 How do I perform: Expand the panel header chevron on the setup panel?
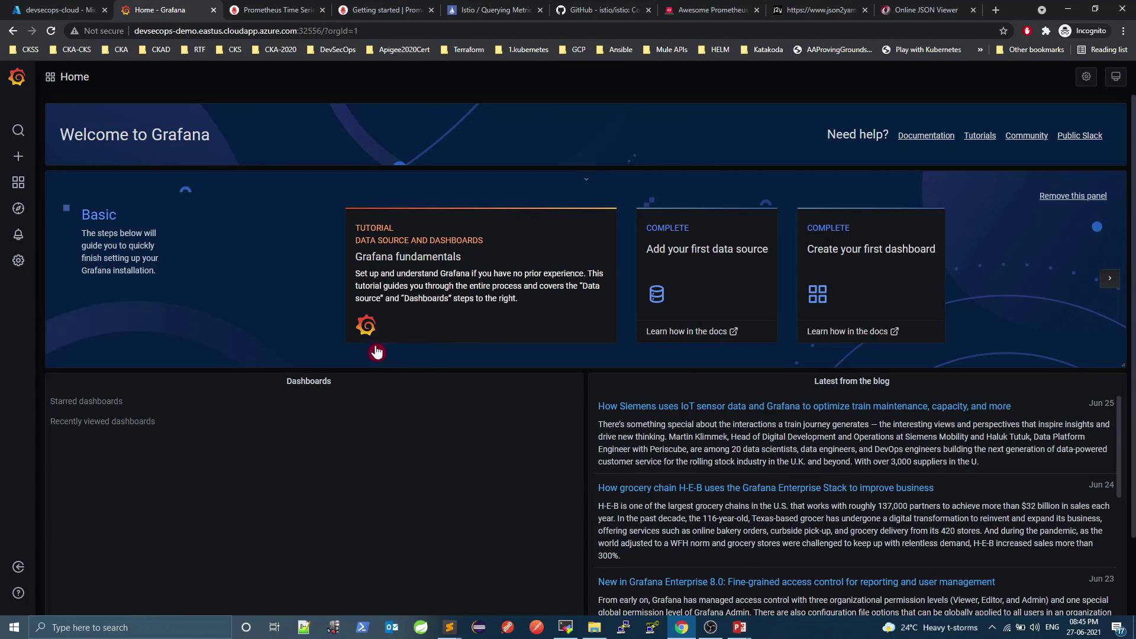586,179
